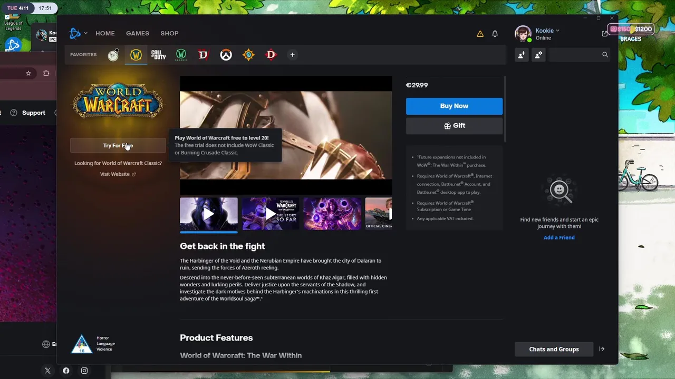Click the date and time widget
The image size is (675, 379).
coord(28,8)
